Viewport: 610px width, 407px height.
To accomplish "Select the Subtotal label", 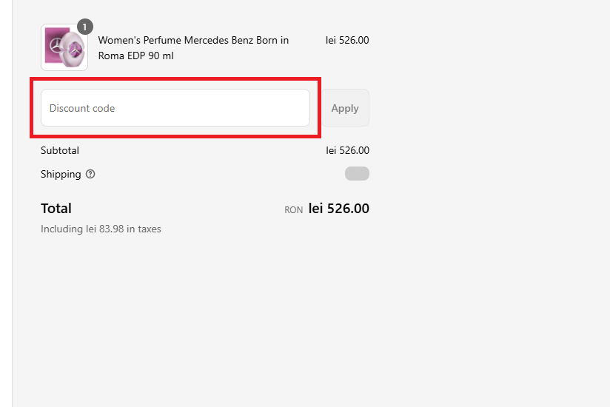I will tap(60, 150).
